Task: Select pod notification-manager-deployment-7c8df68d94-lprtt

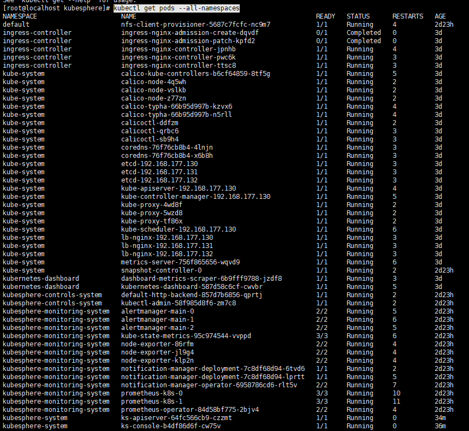Action: click(x=213, y=377)
